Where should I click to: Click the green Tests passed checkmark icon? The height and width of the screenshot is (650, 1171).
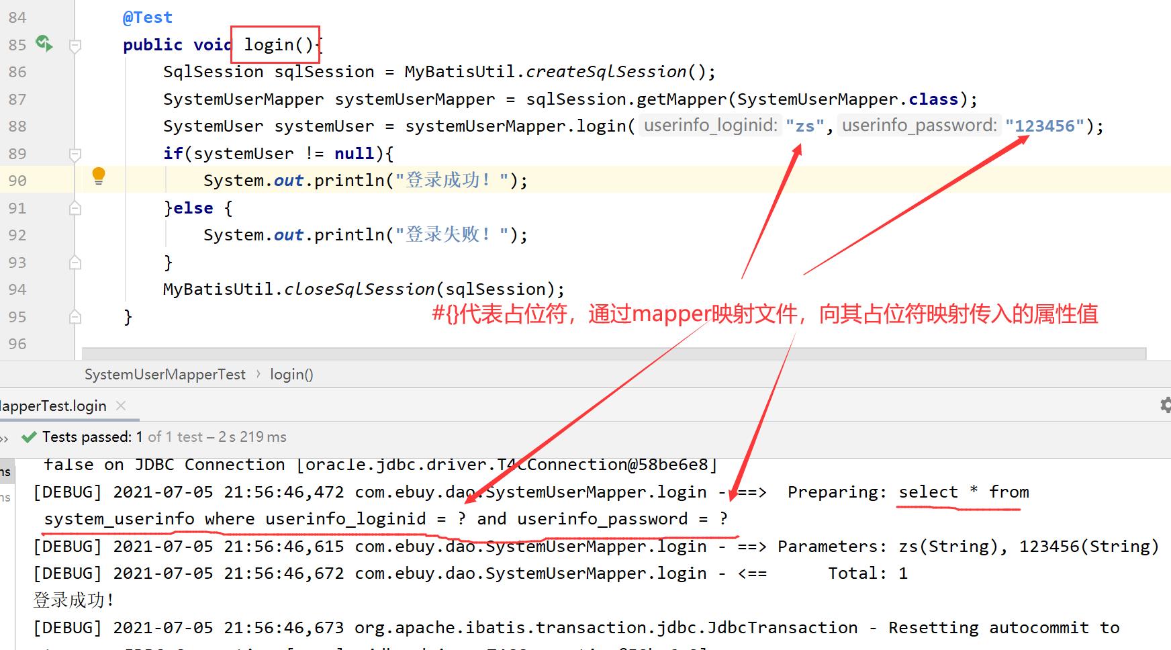tap(28, 437)
